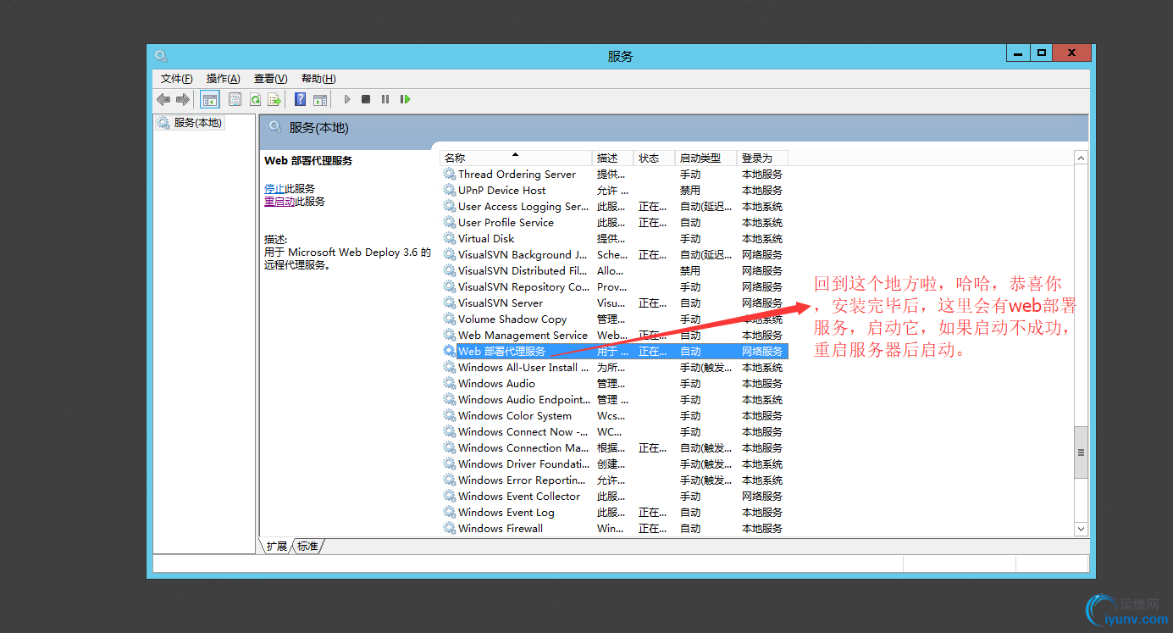This screenshot has height=633, width=1173.
Task: Click 禁用 startup type of VisualSVN Distributed Fil...
Action: [x=690, y=270]
